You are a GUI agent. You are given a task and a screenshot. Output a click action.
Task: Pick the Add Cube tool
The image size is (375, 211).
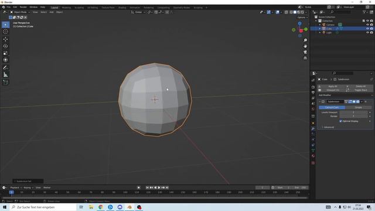[x=5, y=82]
